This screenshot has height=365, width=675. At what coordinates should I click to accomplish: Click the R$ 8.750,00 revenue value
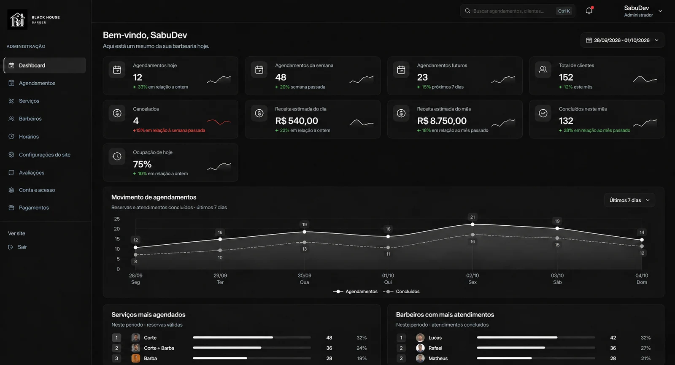pyautogui.click(x=442, y=121)
